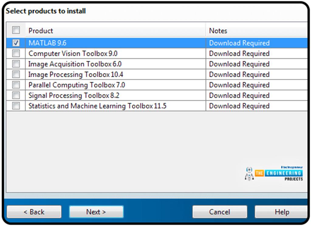Enable the Computer Vision Toolbox 9.0 checkbox
This screenshot has width=311, height=226.
[16, 53]
